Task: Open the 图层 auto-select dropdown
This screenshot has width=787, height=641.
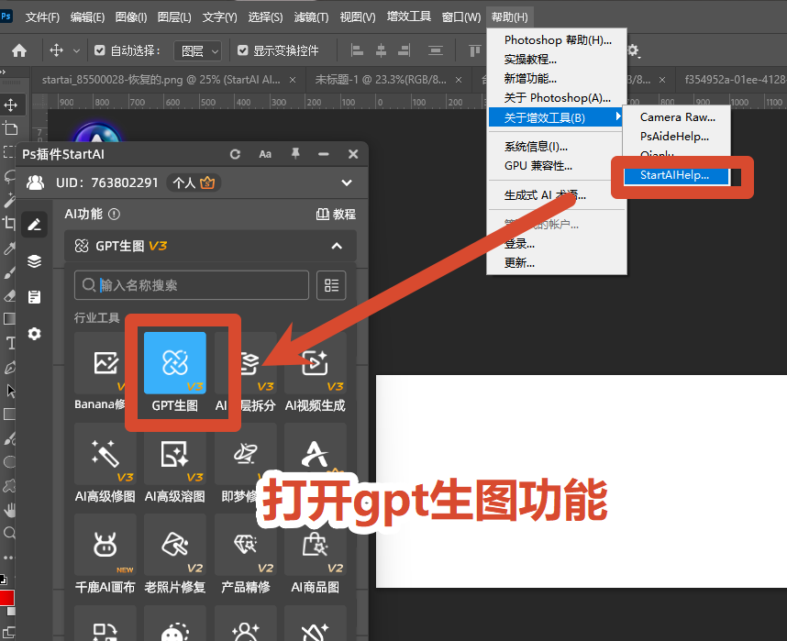Action: coord(198,50)
